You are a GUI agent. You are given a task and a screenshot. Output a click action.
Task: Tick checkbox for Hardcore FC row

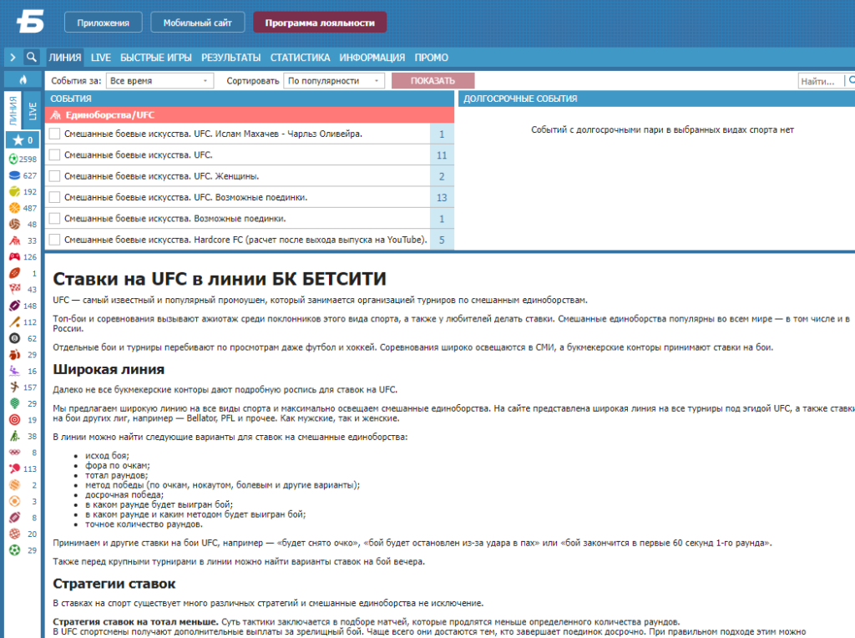(54, 240)
